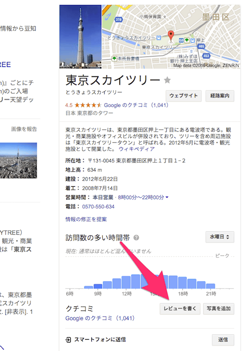Click the route 465 badge on the map

(201, 46)
